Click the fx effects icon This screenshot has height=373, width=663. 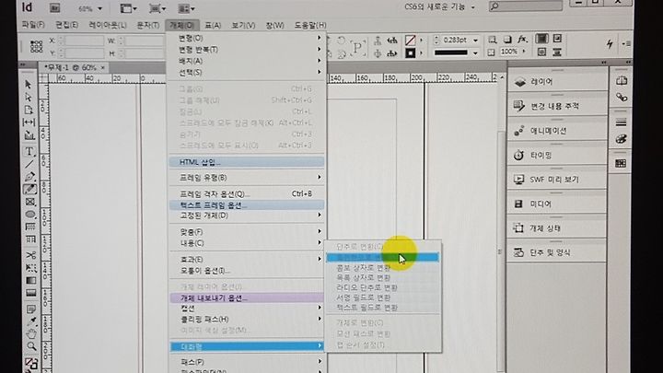[523, 40]
